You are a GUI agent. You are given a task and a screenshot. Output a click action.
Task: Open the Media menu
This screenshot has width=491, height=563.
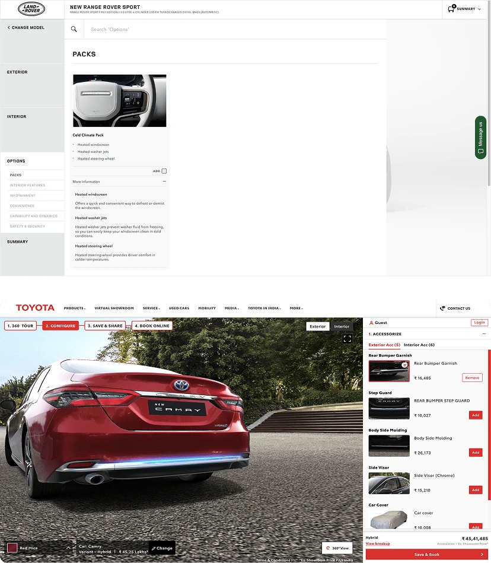232,308
